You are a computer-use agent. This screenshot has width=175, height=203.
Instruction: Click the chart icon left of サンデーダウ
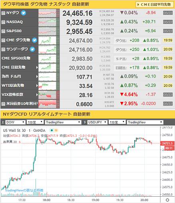tap(3, 49)
